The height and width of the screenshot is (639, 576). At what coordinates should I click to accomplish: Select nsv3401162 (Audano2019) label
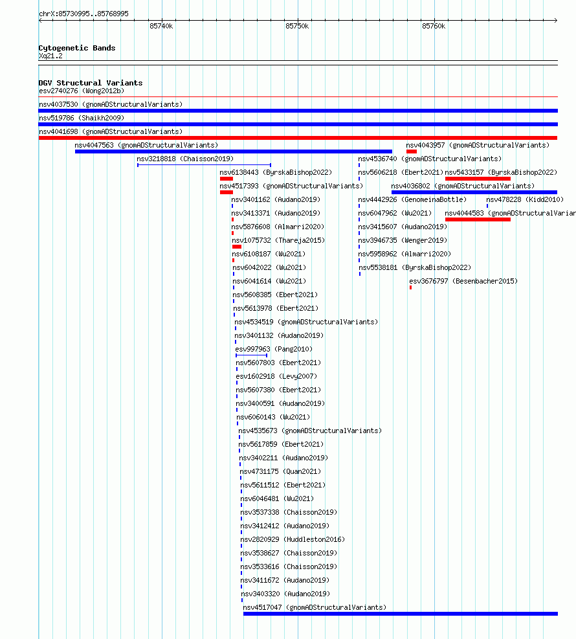point(276,199)
